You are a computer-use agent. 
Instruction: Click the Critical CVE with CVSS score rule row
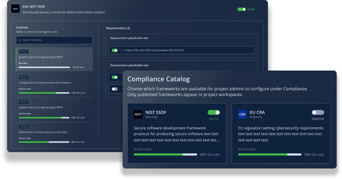[182, 50]
